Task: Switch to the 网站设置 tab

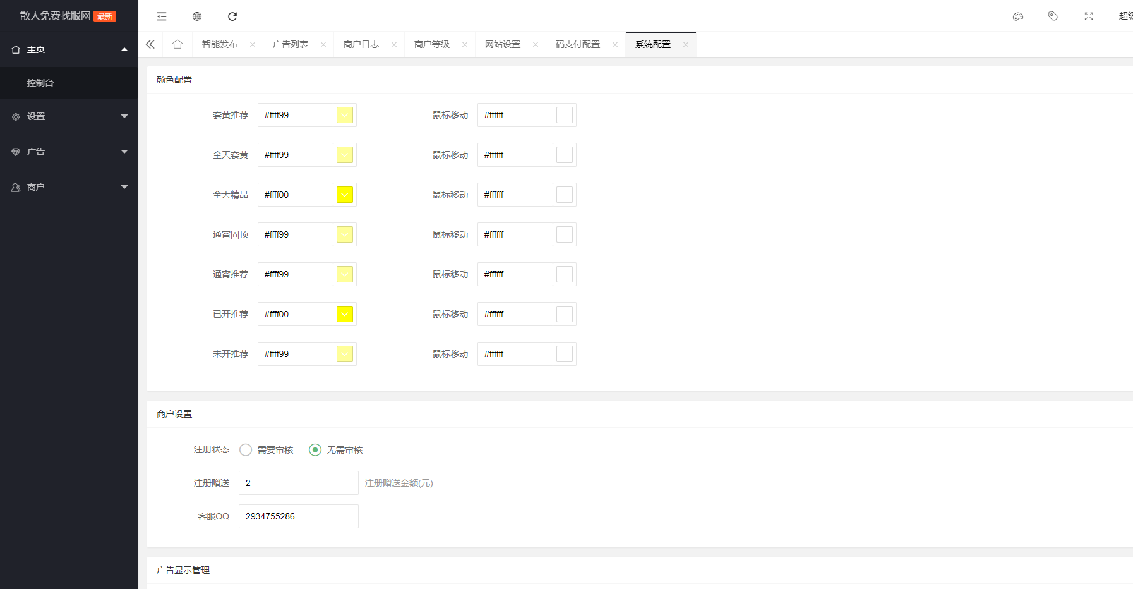Action: pos(503,44)
